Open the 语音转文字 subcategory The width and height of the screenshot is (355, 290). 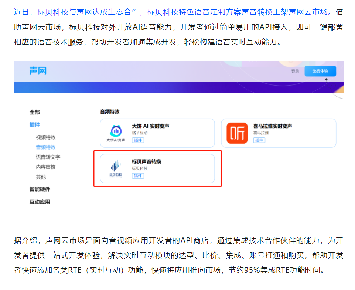(48, 157)
